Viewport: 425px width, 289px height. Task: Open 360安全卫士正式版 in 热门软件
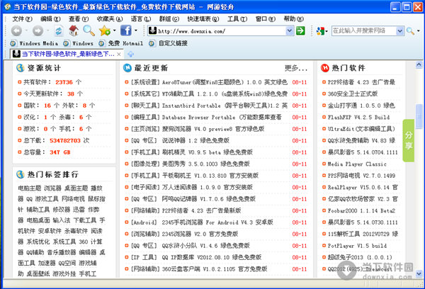tap(353, 93)
